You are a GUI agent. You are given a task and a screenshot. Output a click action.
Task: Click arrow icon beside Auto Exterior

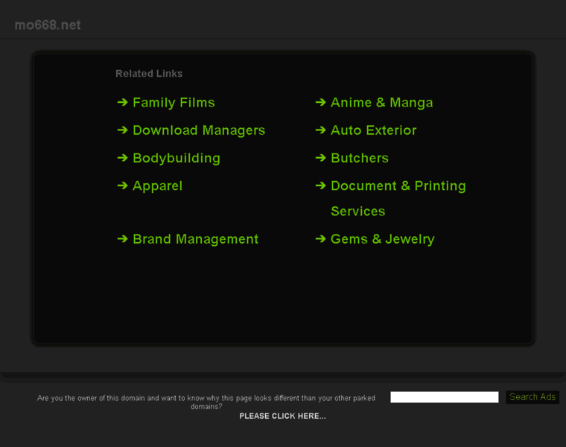pos(320,130)
